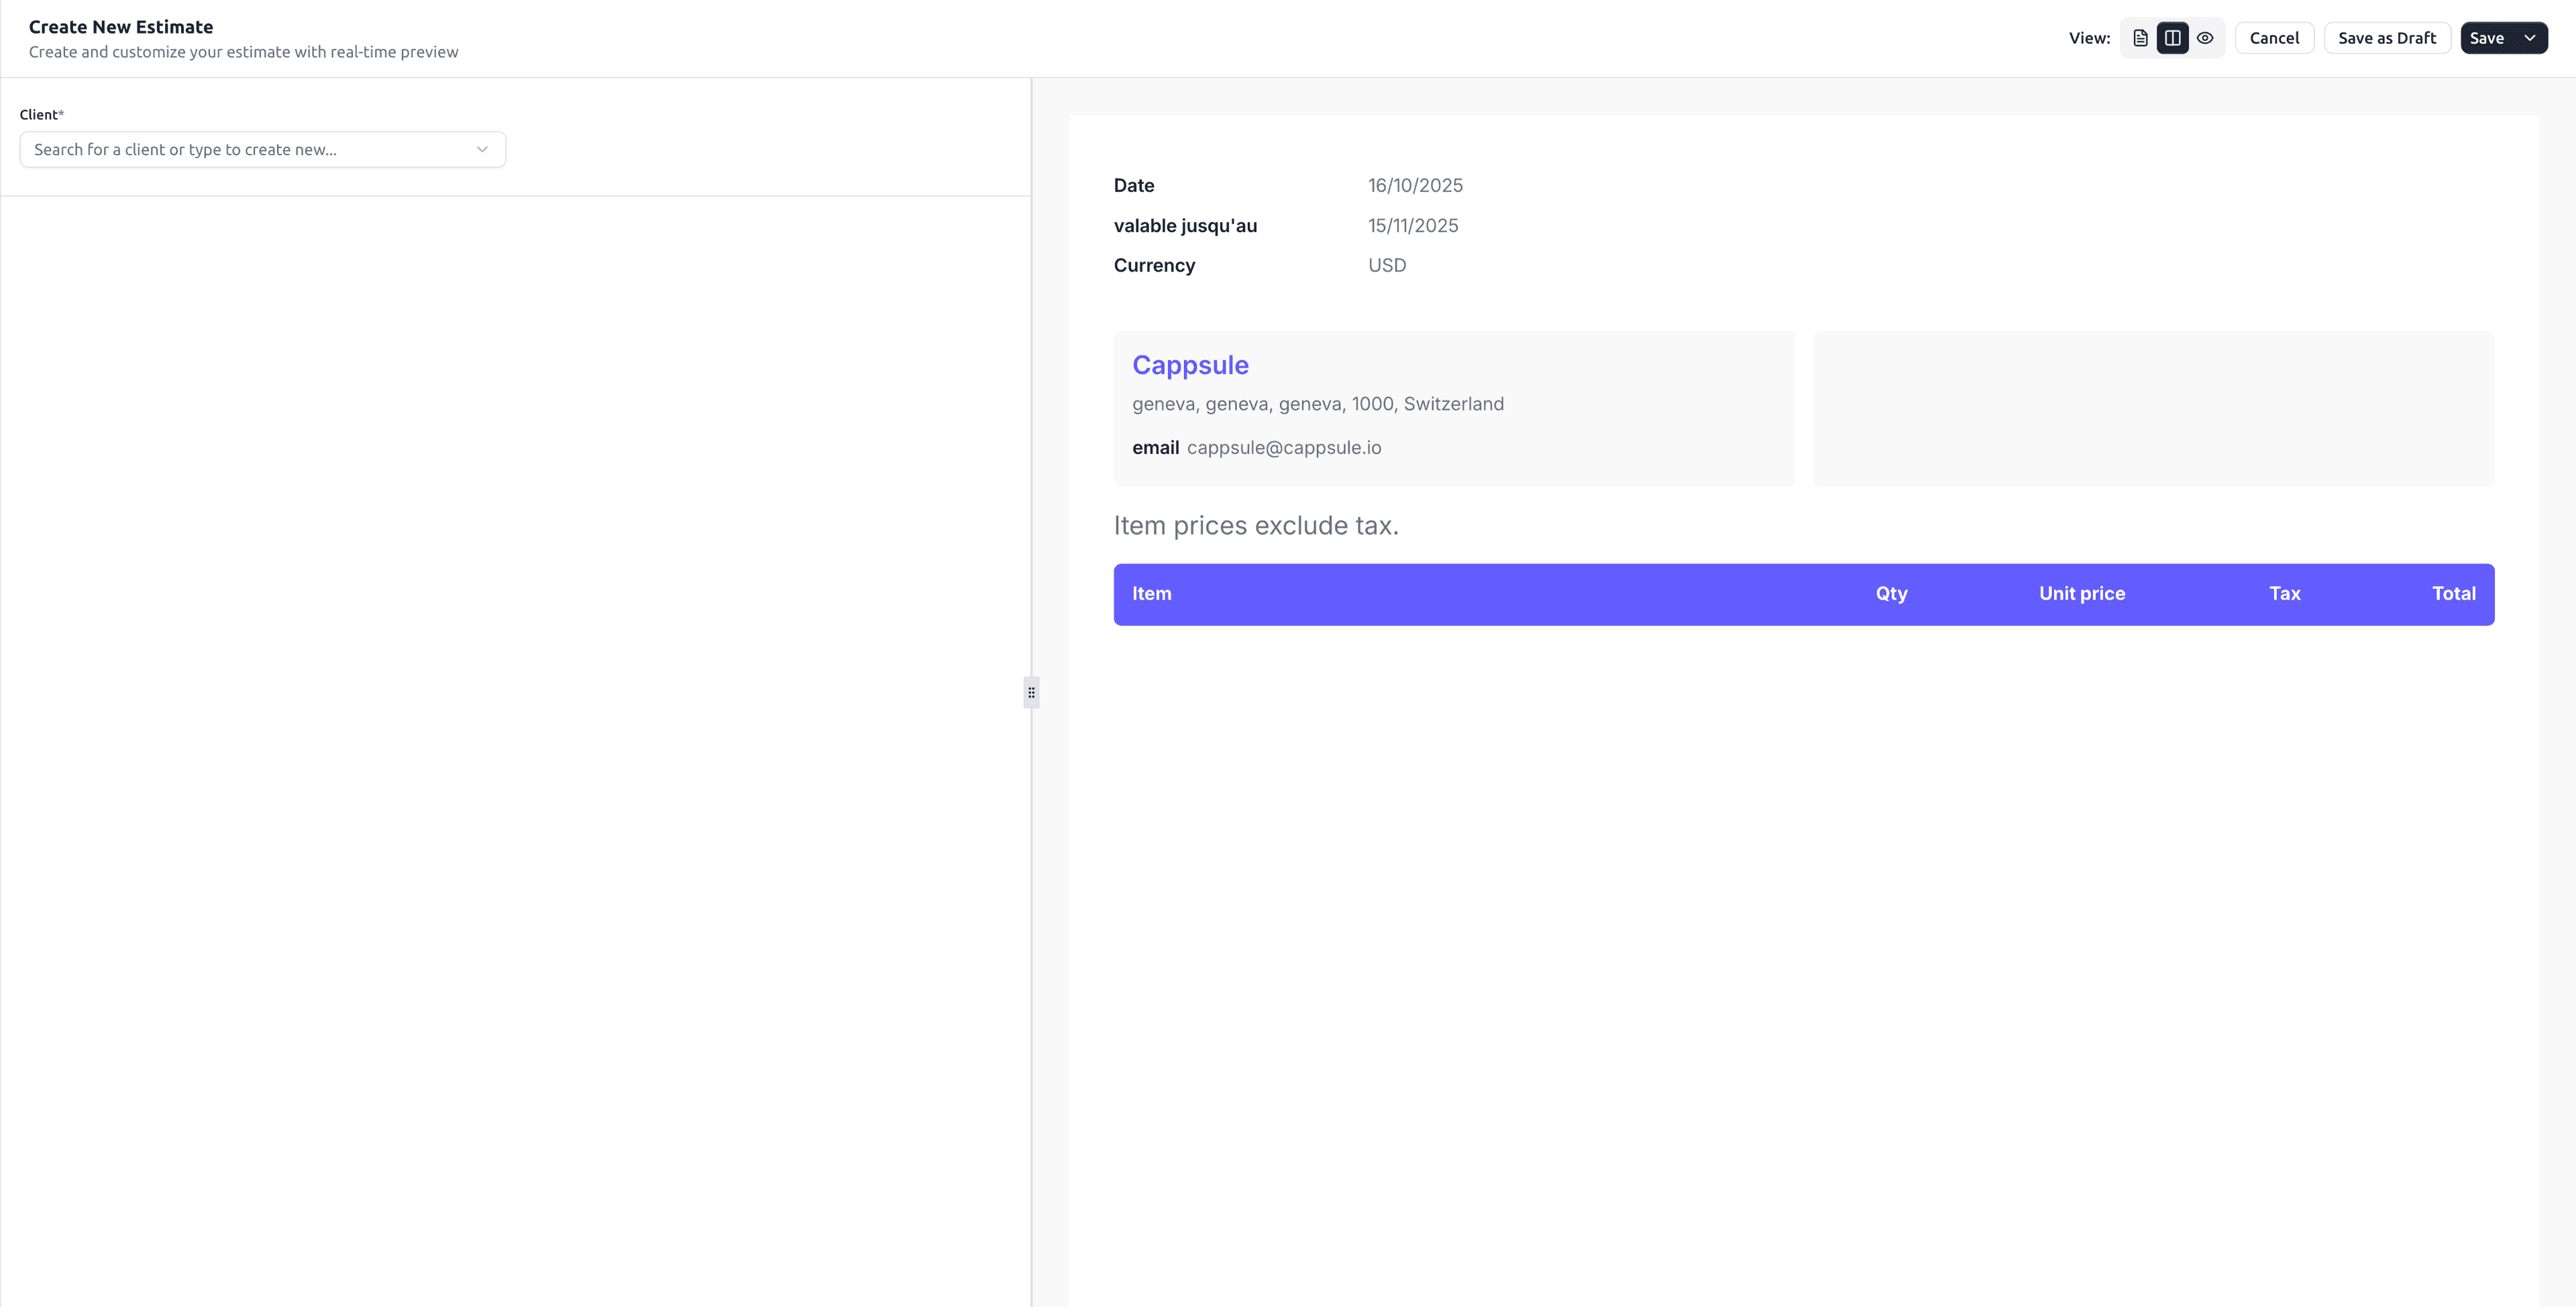Click the Cancel button

[2275, 37]
